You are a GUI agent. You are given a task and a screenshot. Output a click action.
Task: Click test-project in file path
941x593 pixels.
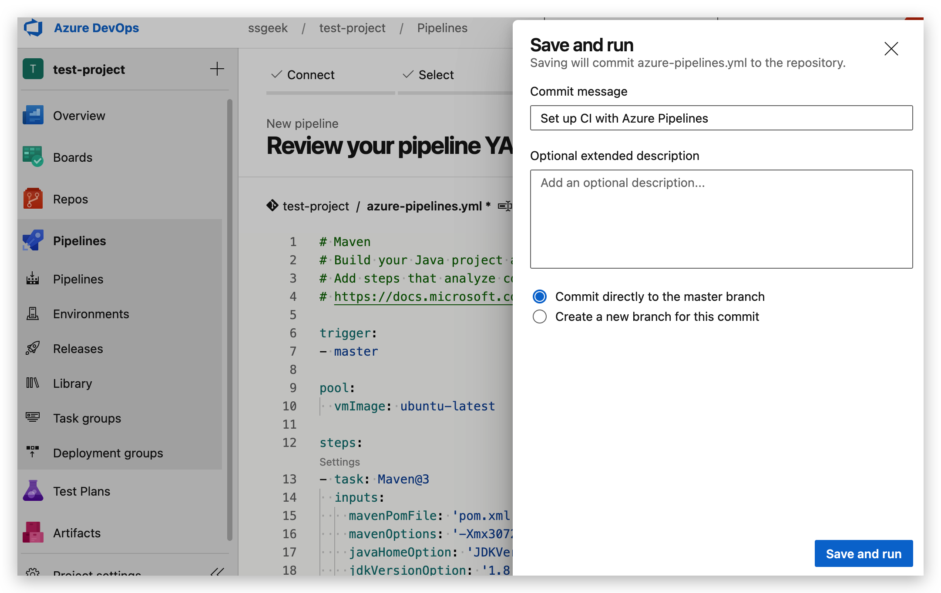coord(316,206)
